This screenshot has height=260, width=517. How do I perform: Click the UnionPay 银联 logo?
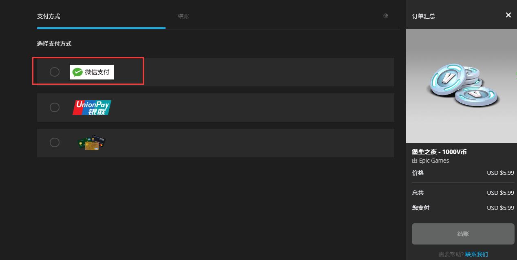click(x=92, y=108)
